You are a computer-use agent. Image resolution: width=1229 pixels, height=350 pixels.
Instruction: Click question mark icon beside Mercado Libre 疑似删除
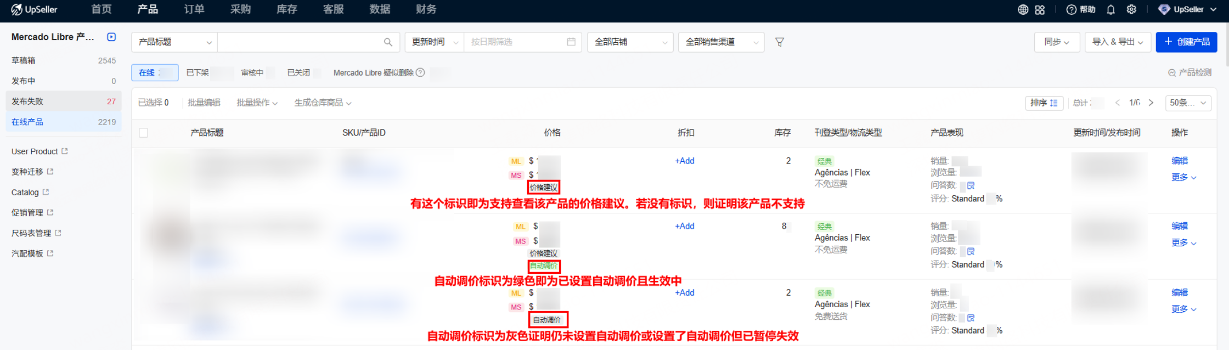(420, 72)
